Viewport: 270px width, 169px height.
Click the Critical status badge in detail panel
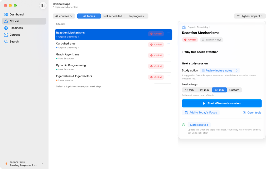tap(190, 40)
